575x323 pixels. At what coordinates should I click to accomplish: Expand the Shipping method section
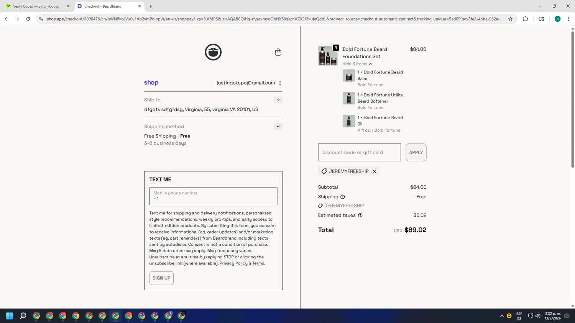[278, 126]
